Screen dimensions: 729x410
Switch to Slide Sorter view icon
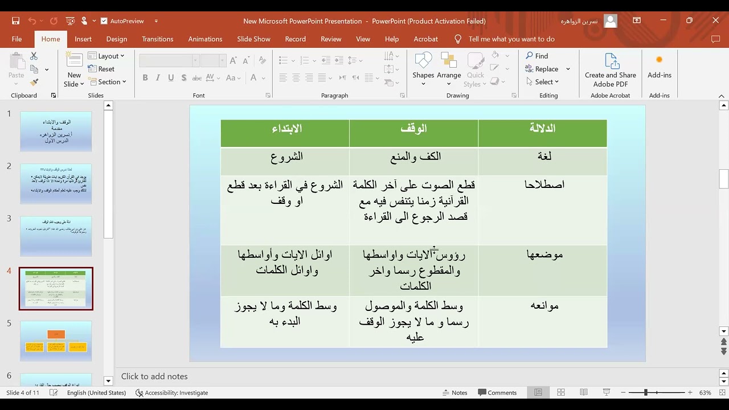point(561,392)
